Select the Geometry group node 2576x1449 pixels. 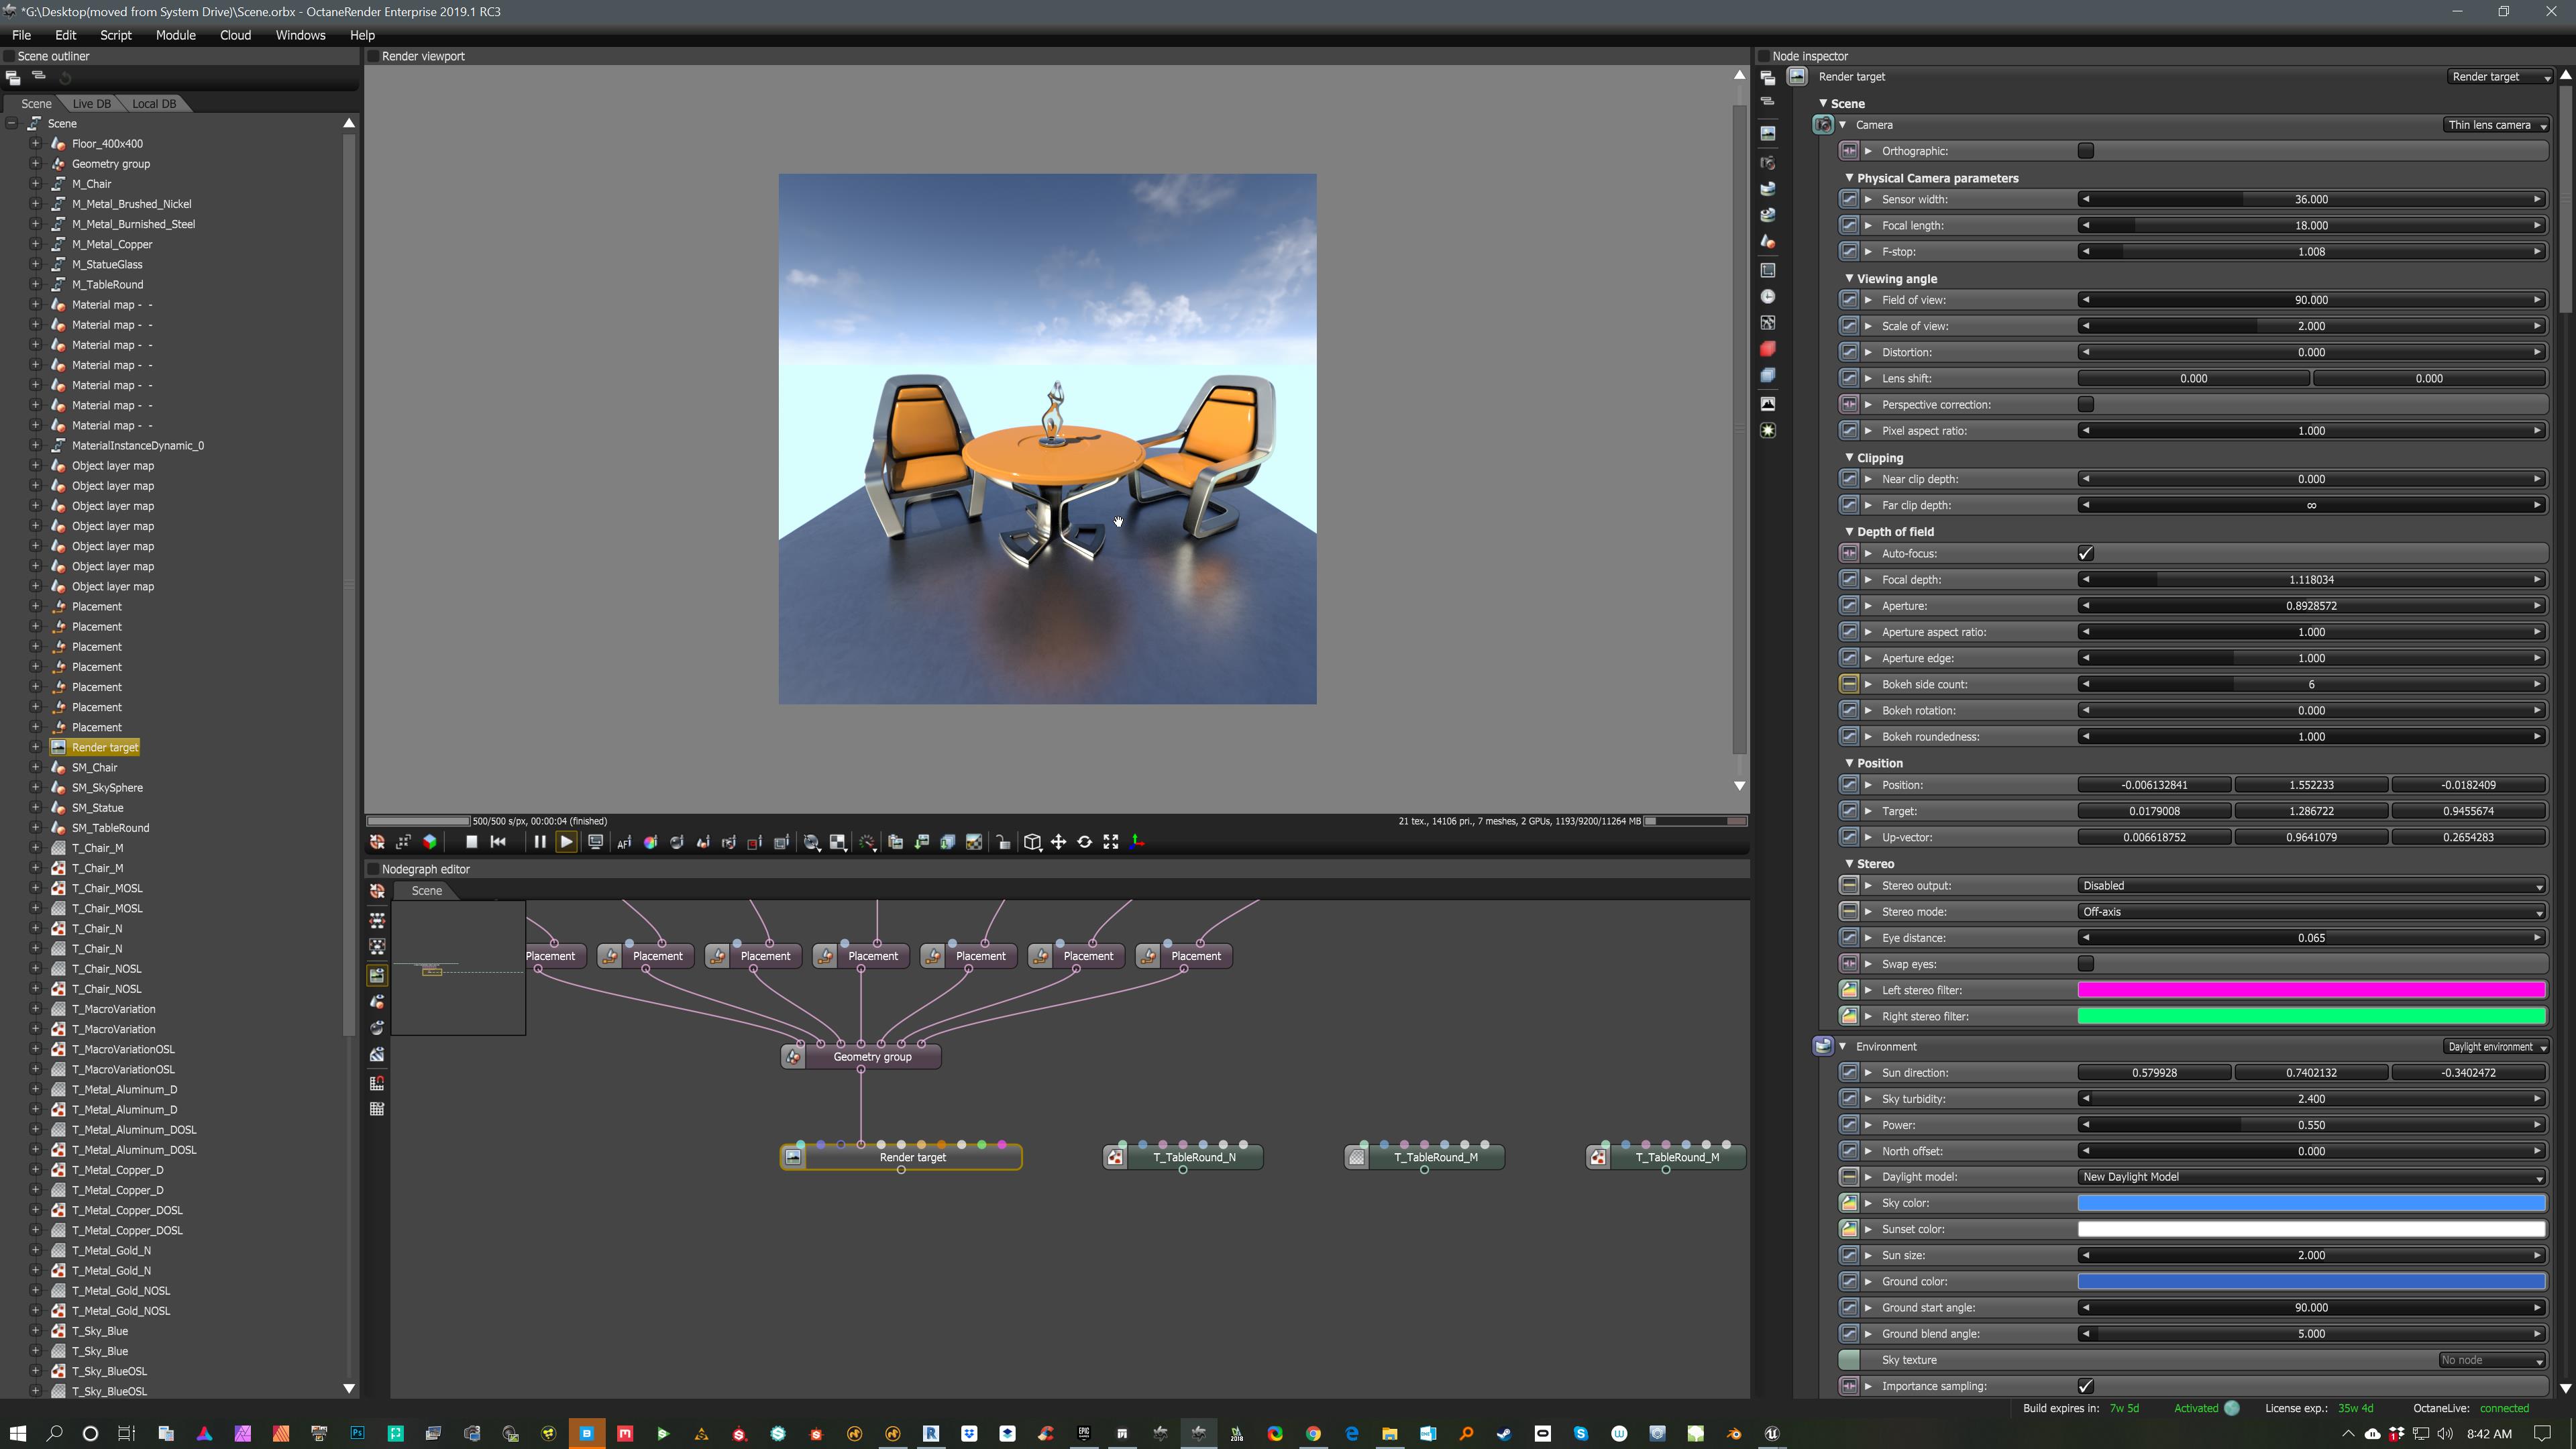click(871, 1057)
